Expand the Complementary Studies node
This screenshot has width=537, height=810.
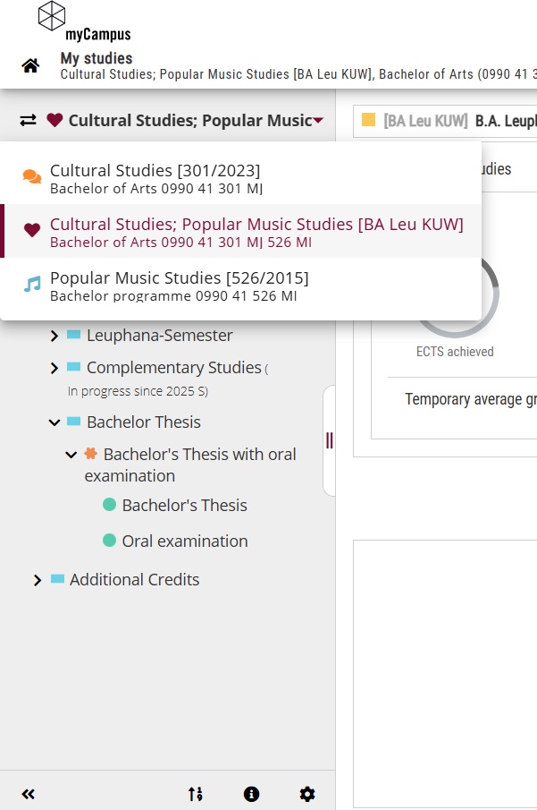(x=55, y=368)
